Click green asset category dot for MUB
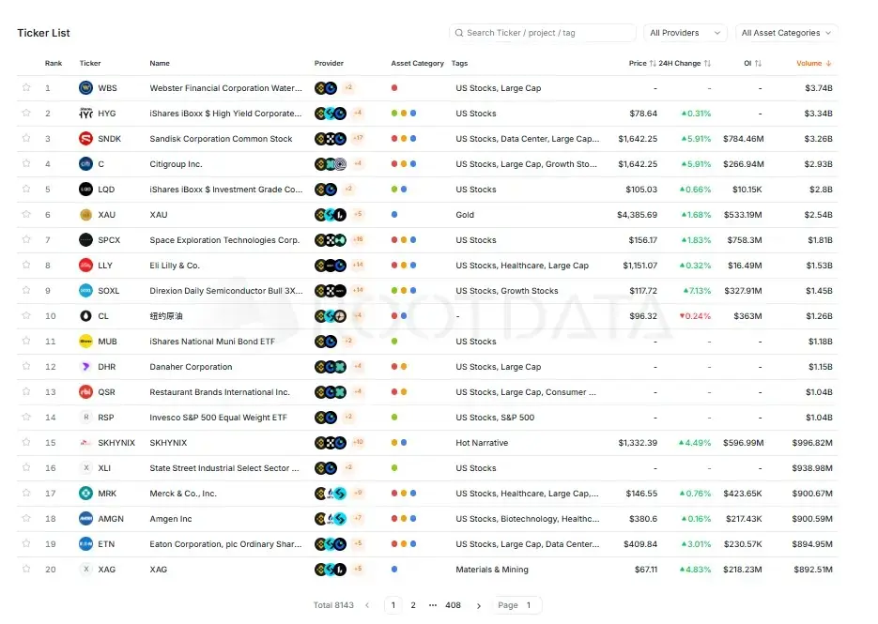Screen dimensions: 878x624 coord(394,342)
